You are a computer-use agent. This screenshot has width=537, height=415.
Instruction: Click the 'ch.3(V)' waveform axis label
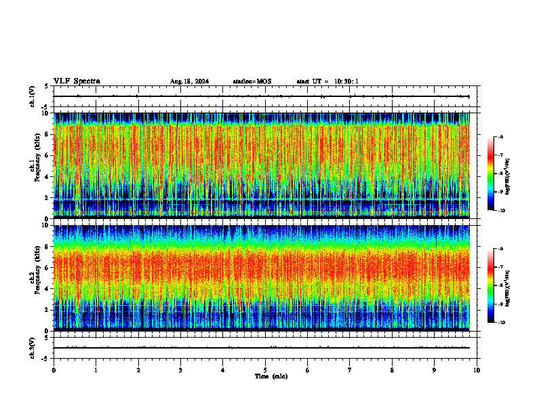tap(32, 348)
